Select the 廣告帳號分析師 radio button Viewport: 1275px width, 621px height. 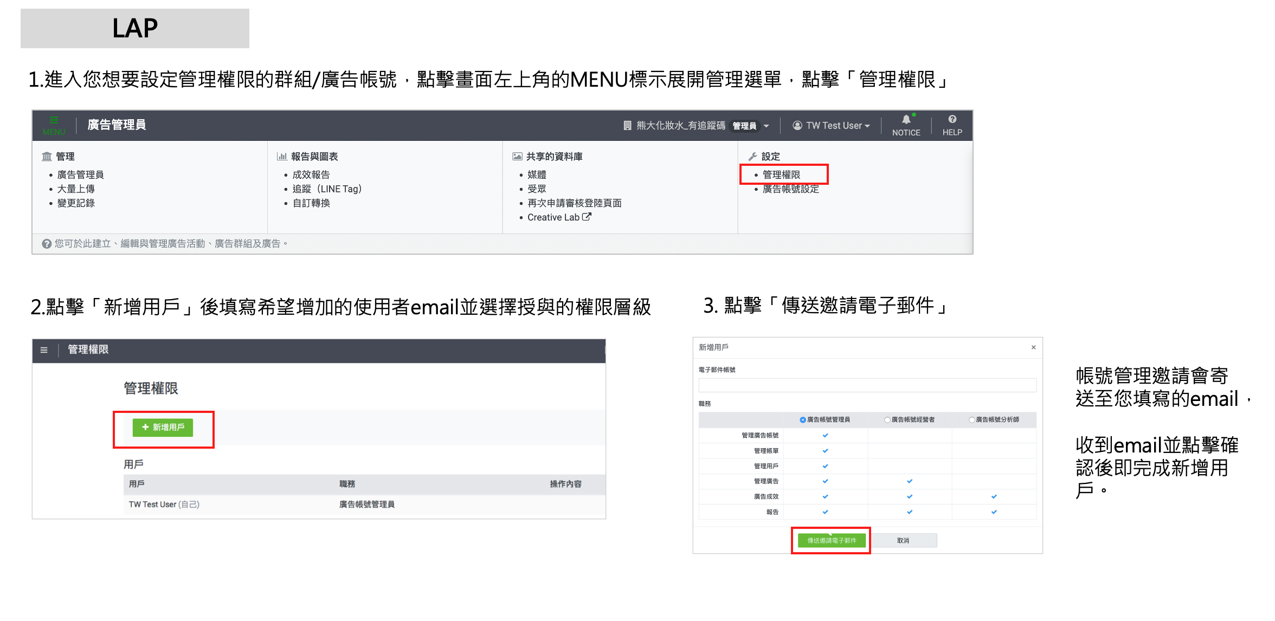click(x=971, y=420)
